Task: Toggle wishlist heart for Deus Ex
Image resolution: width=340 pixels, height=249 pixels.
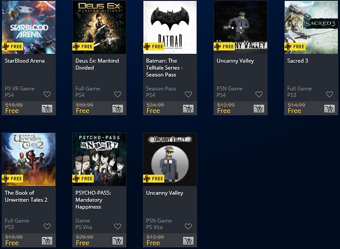Action: 118,94
